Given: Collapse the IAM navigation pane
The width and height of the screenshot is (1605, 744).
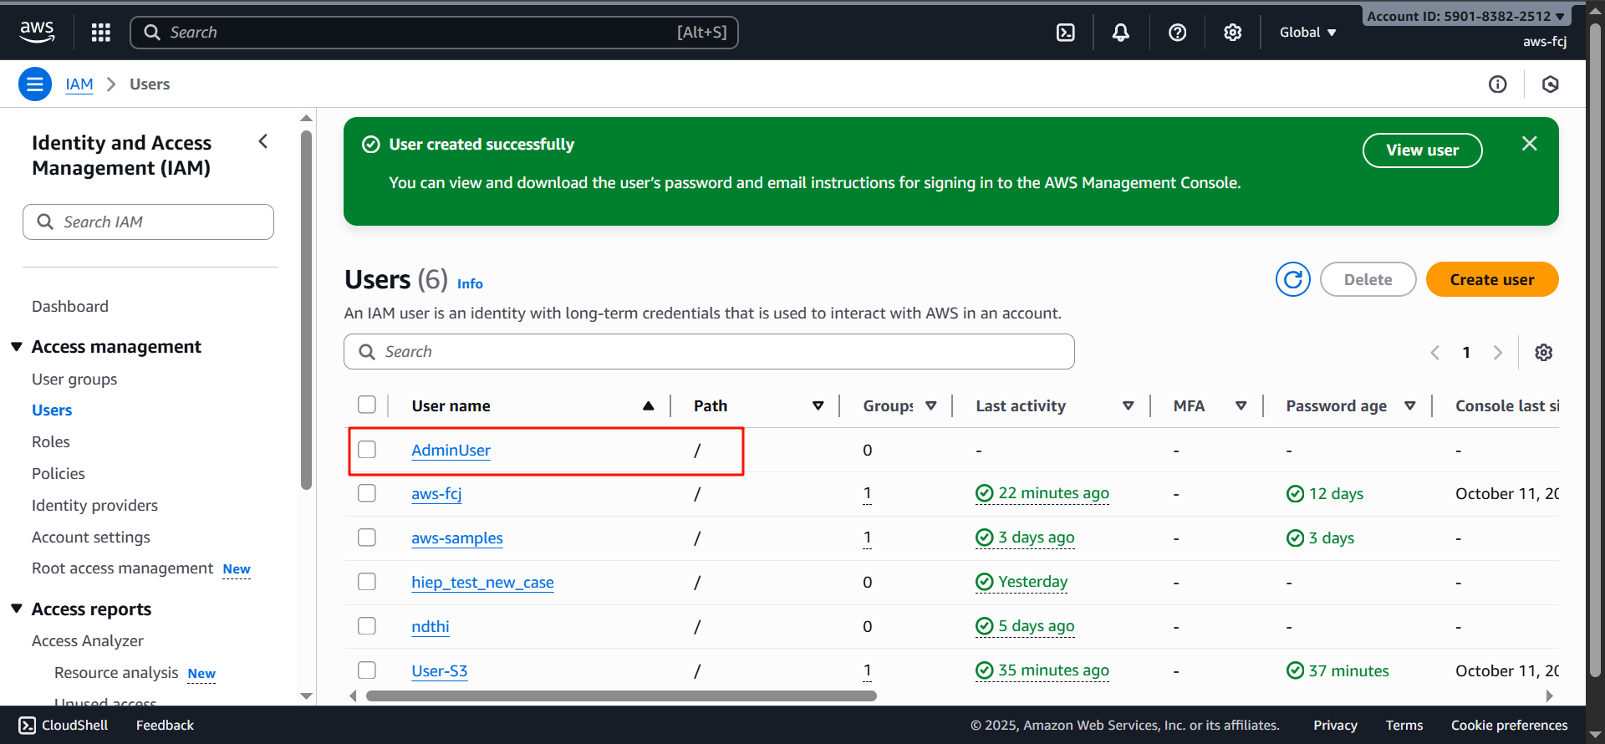Looking at the screenshot, I should 263,142.
